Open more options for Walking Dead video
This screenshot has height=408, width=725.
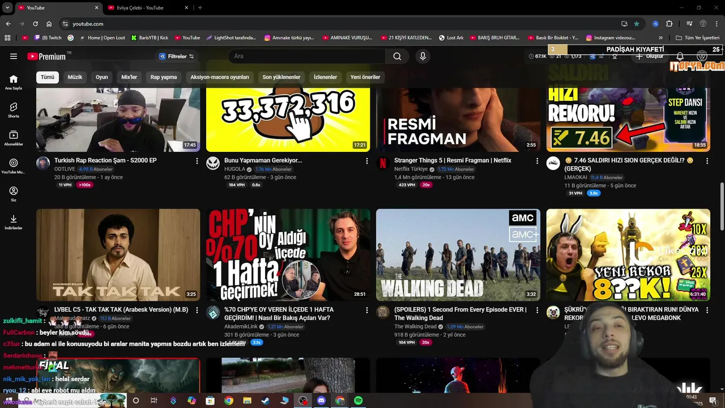[x=536, y=311]
